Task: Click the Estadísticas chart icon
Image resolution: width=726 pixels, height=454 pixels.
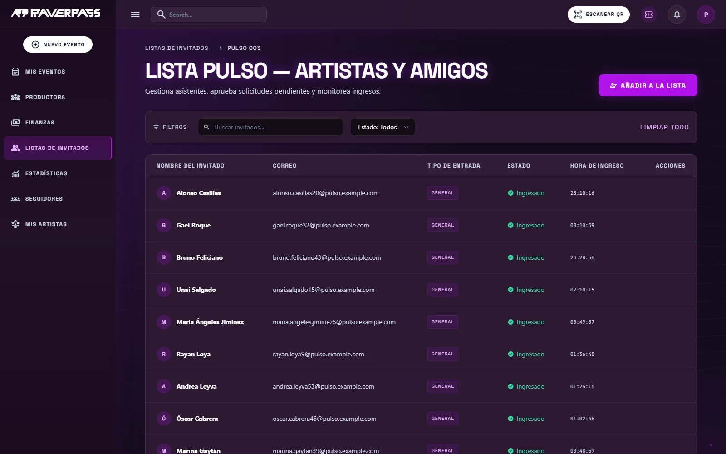Action: click(x=15, y=173)
